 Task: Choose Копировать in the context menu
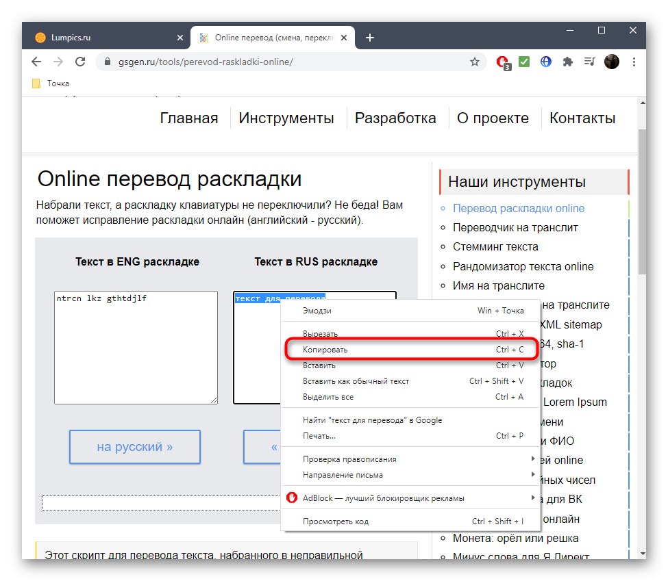(x=410, y=350)
